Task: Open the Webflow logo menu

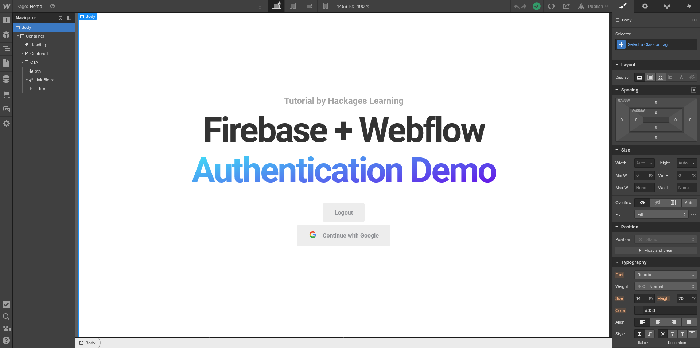Action: coord(7,6)
